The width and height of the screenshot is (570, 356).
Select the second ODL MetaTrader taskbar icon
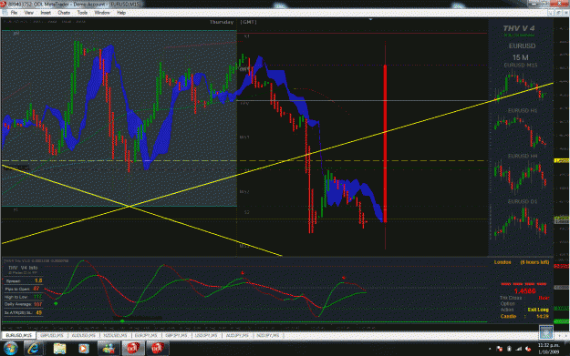coord(158,349)
